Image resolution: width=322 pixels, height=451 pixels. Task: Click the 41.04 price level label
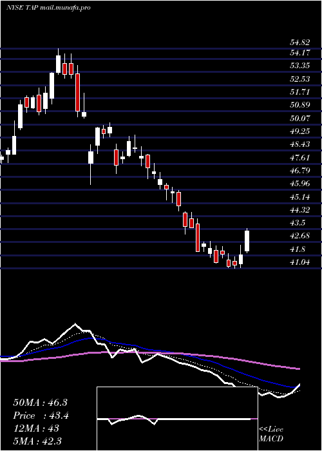click(x=300, y=262)
